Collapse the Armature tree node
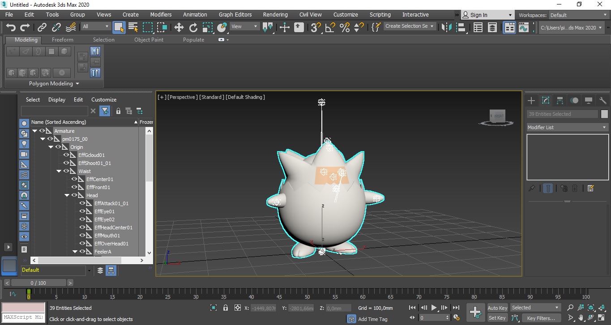 pos(34,131)
